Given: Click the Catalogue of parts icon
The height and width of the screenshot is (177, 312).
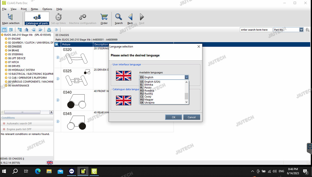Looking at the screenshot, I should click(x=37, y=18).
